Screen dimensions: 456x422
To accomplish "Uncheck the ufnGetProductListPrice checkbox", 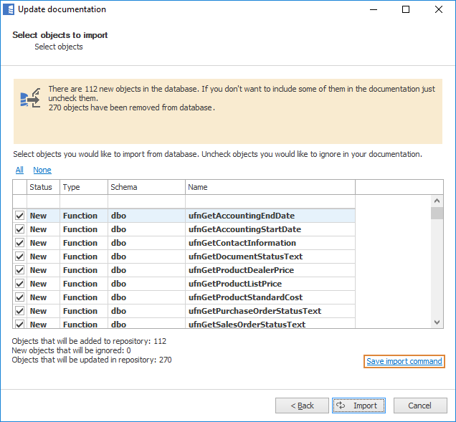I will [x=19, y=284].
